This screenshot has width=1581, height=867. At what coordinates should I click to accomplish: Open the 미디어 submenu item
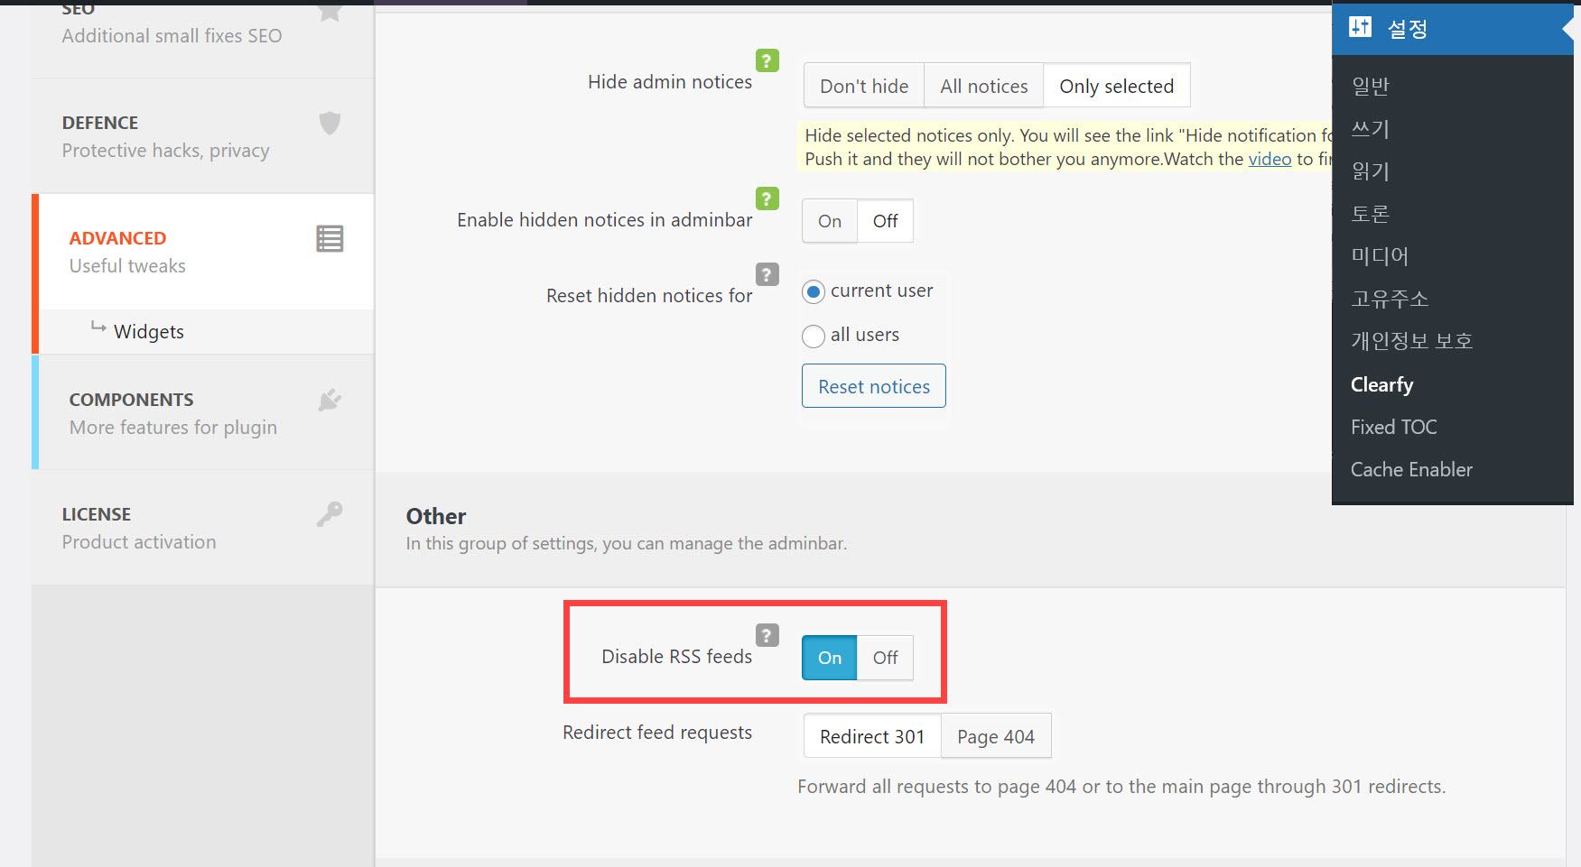[x=1380, y=255]
